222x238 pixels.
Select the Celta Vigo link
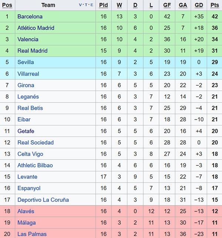click(x=30, y=154)
